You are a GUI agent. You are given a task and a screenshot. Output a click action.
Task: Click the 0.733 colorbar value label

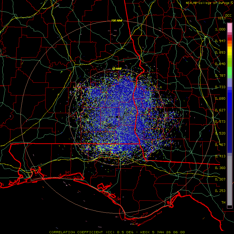[220, 87]
